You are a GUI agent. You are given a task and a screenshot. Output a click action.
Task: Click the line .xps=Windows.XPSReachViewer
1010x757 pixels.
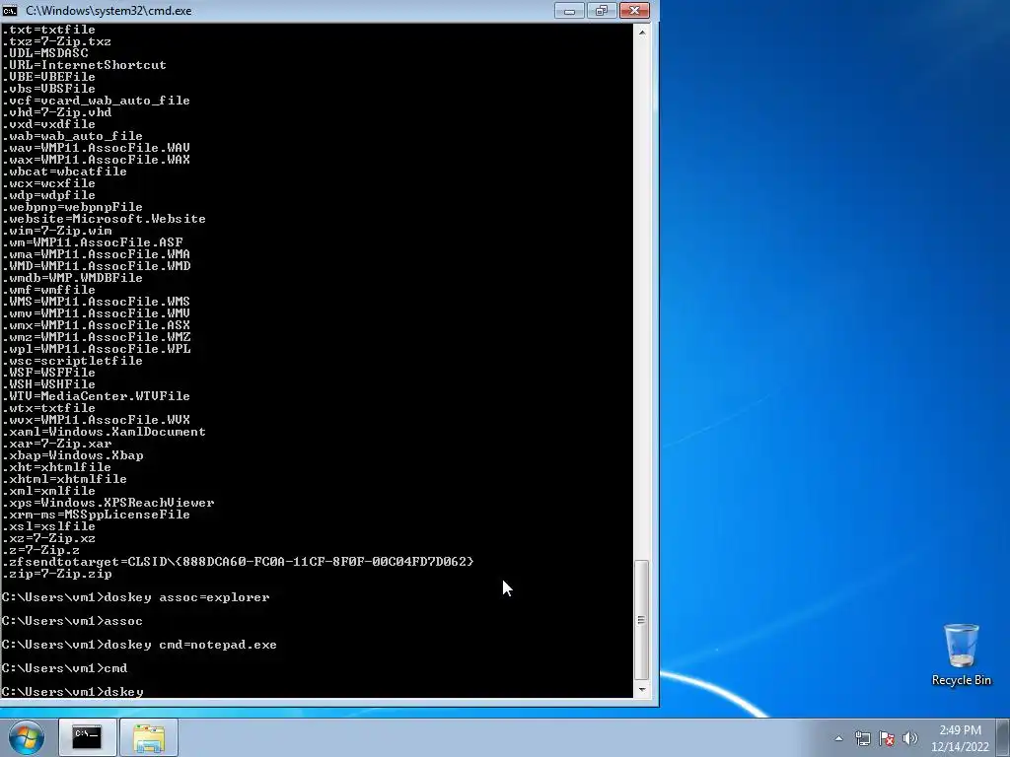click(108, 503)
